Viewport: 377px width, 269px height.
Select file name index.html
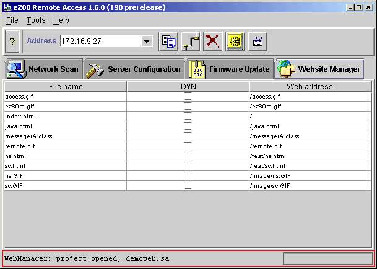tap(20, 117)
